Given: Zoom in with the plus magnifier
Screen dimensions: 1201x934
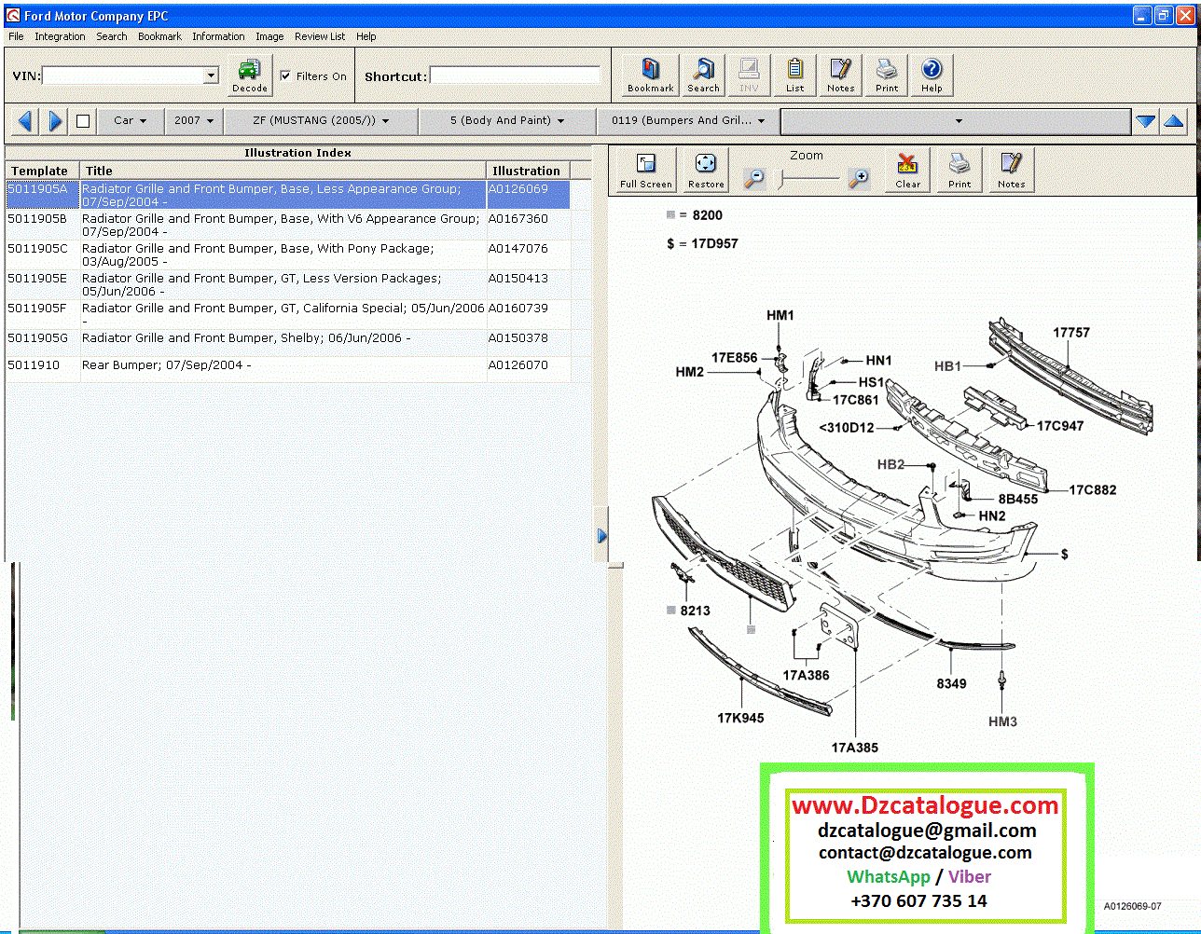Looking at the screenshot, I should 859,178.
